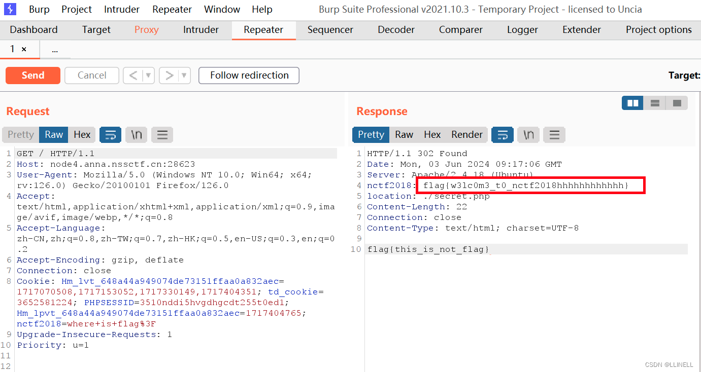The width and height of the screenshot is (701, 372).
Task: Click the Upgrade-Insecure-Requests header line
Action: (94, 334)
